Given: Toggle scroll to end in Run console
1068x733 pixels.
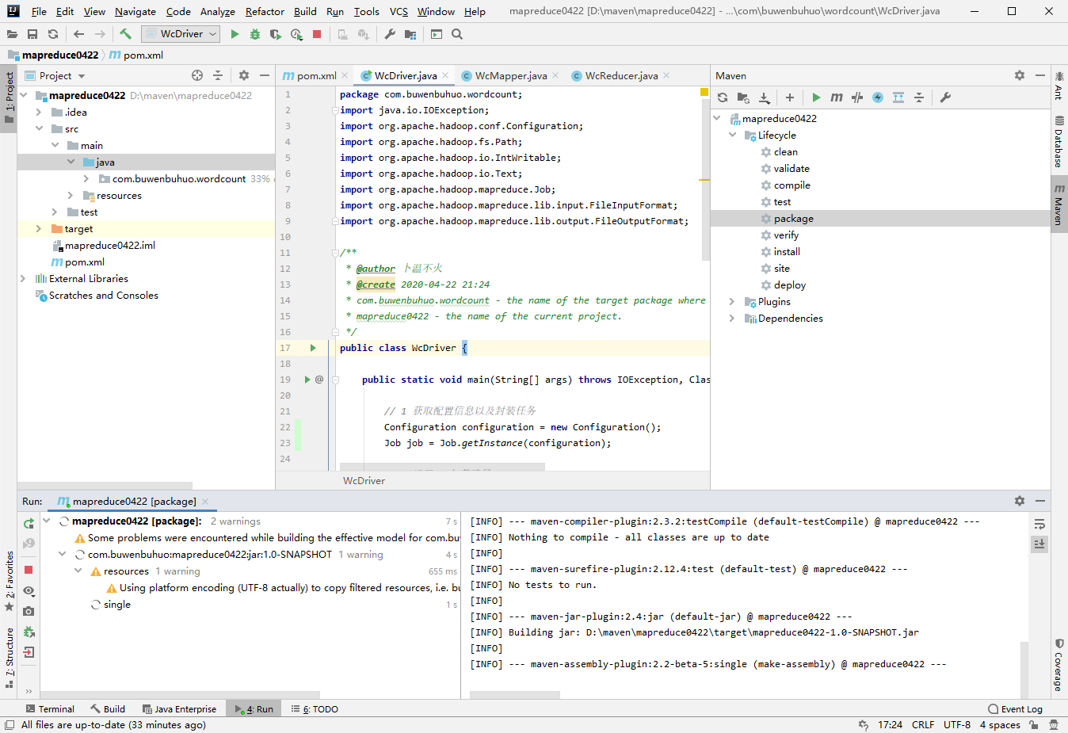Looking at the screenshot, I should click(1039, 544).
